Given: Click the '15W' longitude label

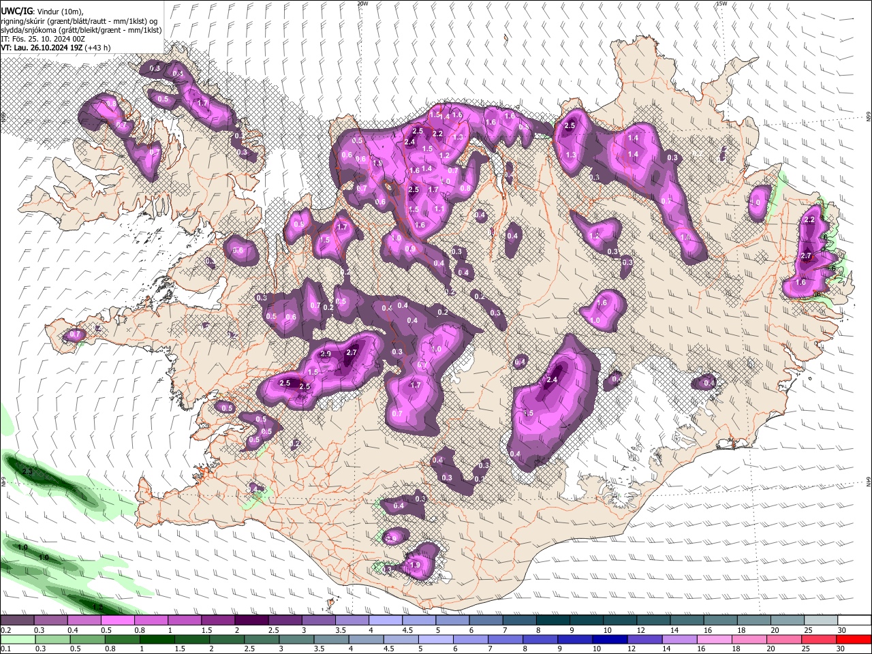Looking at the screenshot, I should pos(721,3).
